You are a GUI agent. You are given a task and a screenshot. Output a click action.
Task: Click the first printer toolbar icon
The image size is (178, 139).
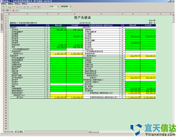17,7
